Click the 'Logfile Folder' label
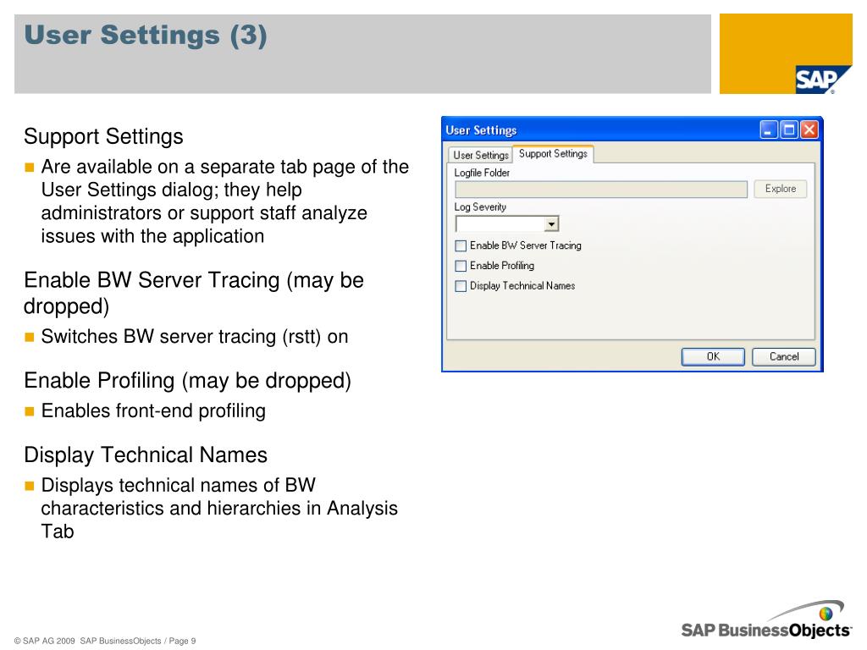The image size is (867, 650). [482, 173]
